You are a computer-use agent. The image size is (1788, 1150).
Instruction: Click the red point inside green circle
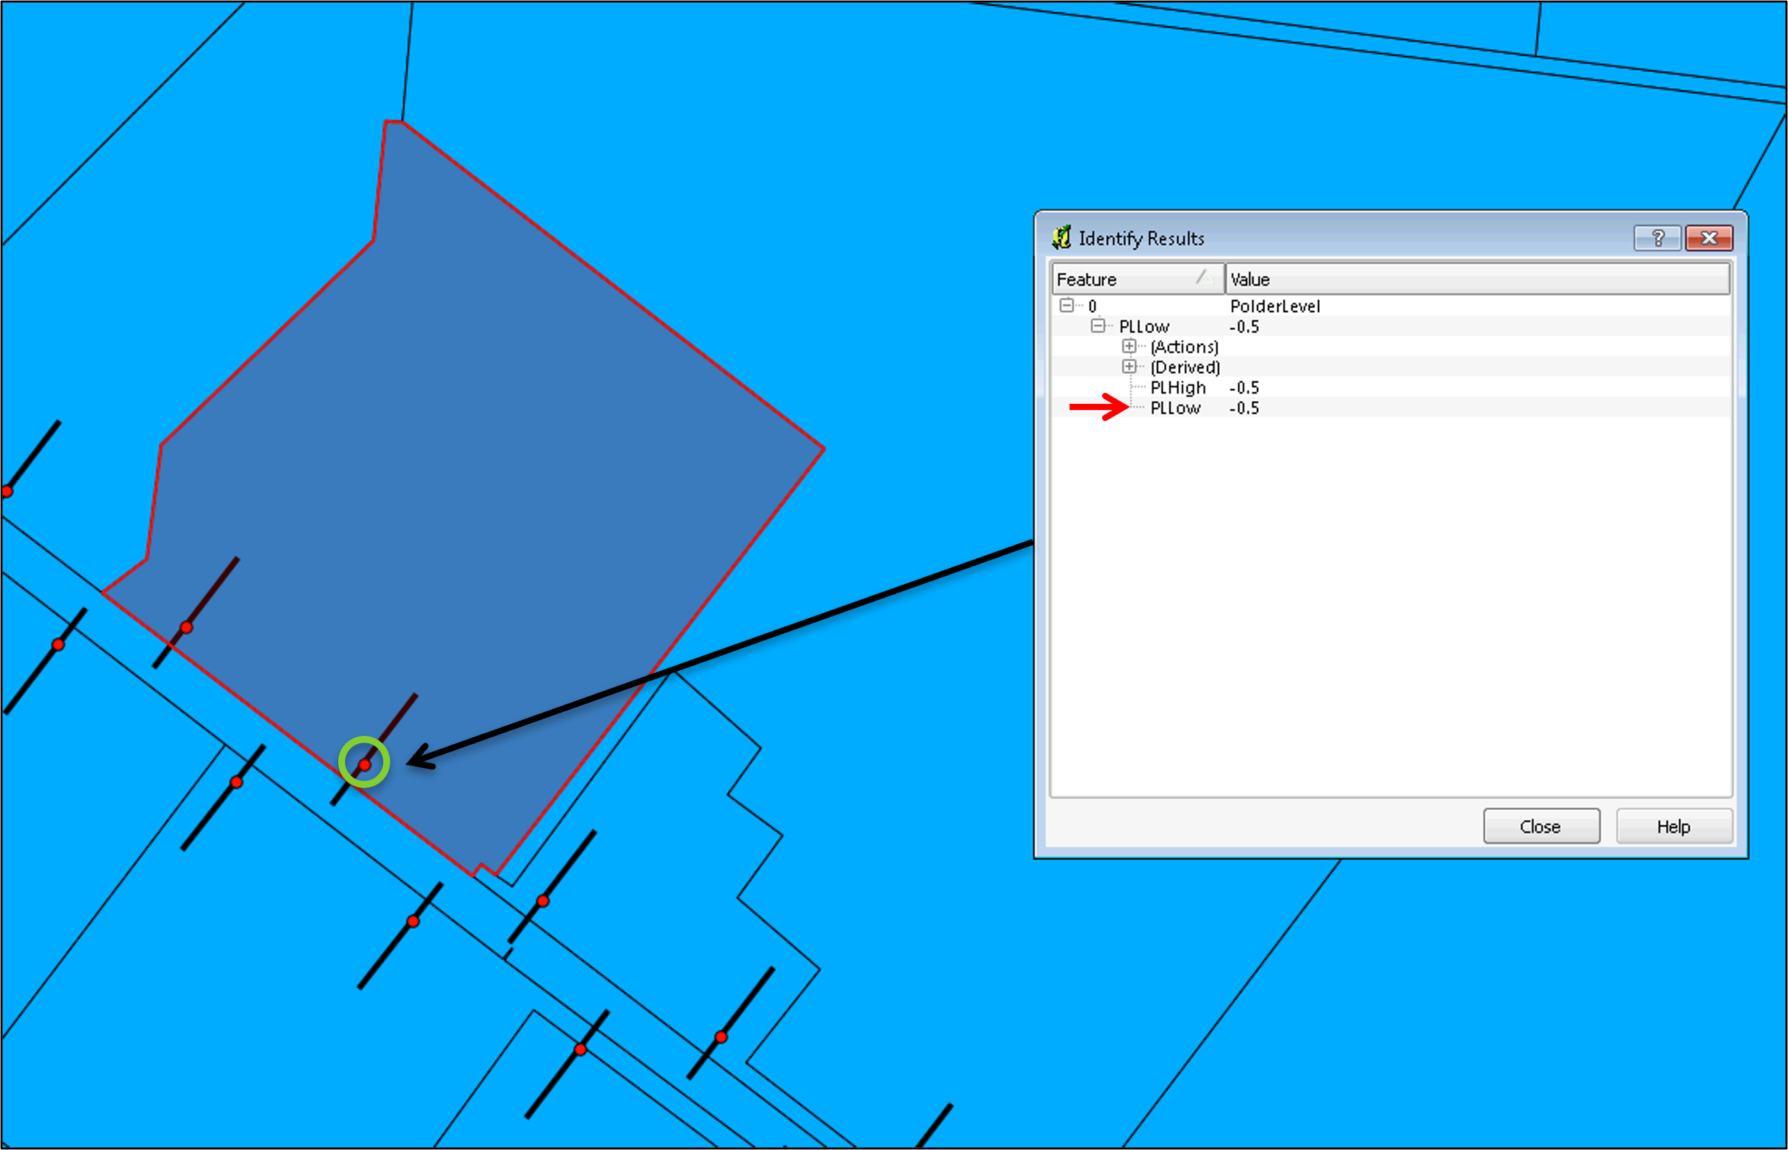(364, 765)
